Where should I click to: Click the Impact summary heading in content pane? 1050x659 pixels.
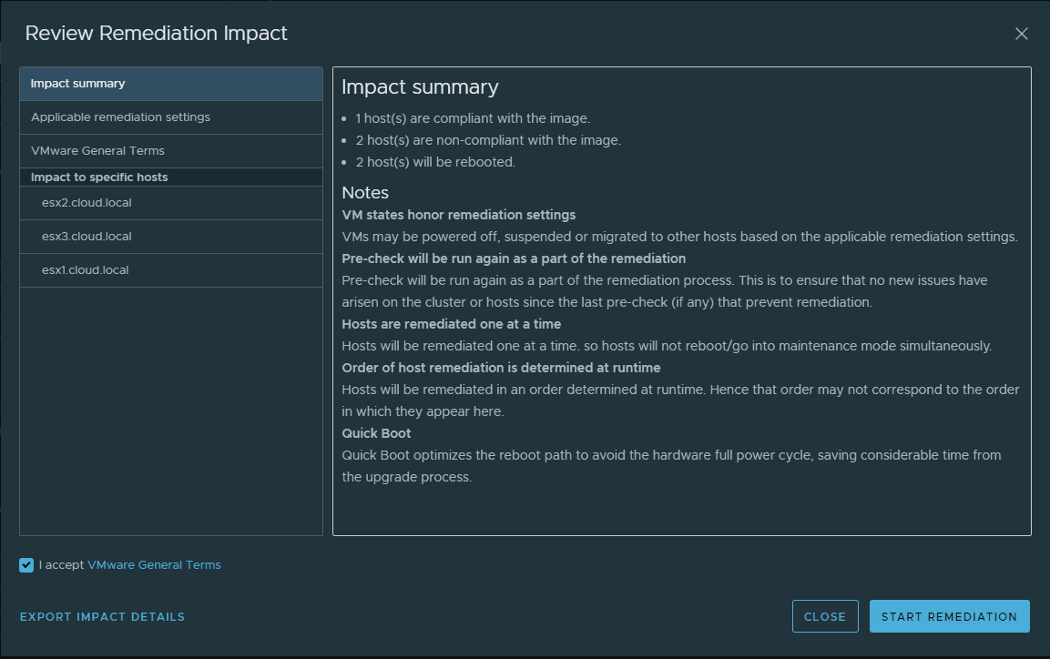click(x=420, y=87)
